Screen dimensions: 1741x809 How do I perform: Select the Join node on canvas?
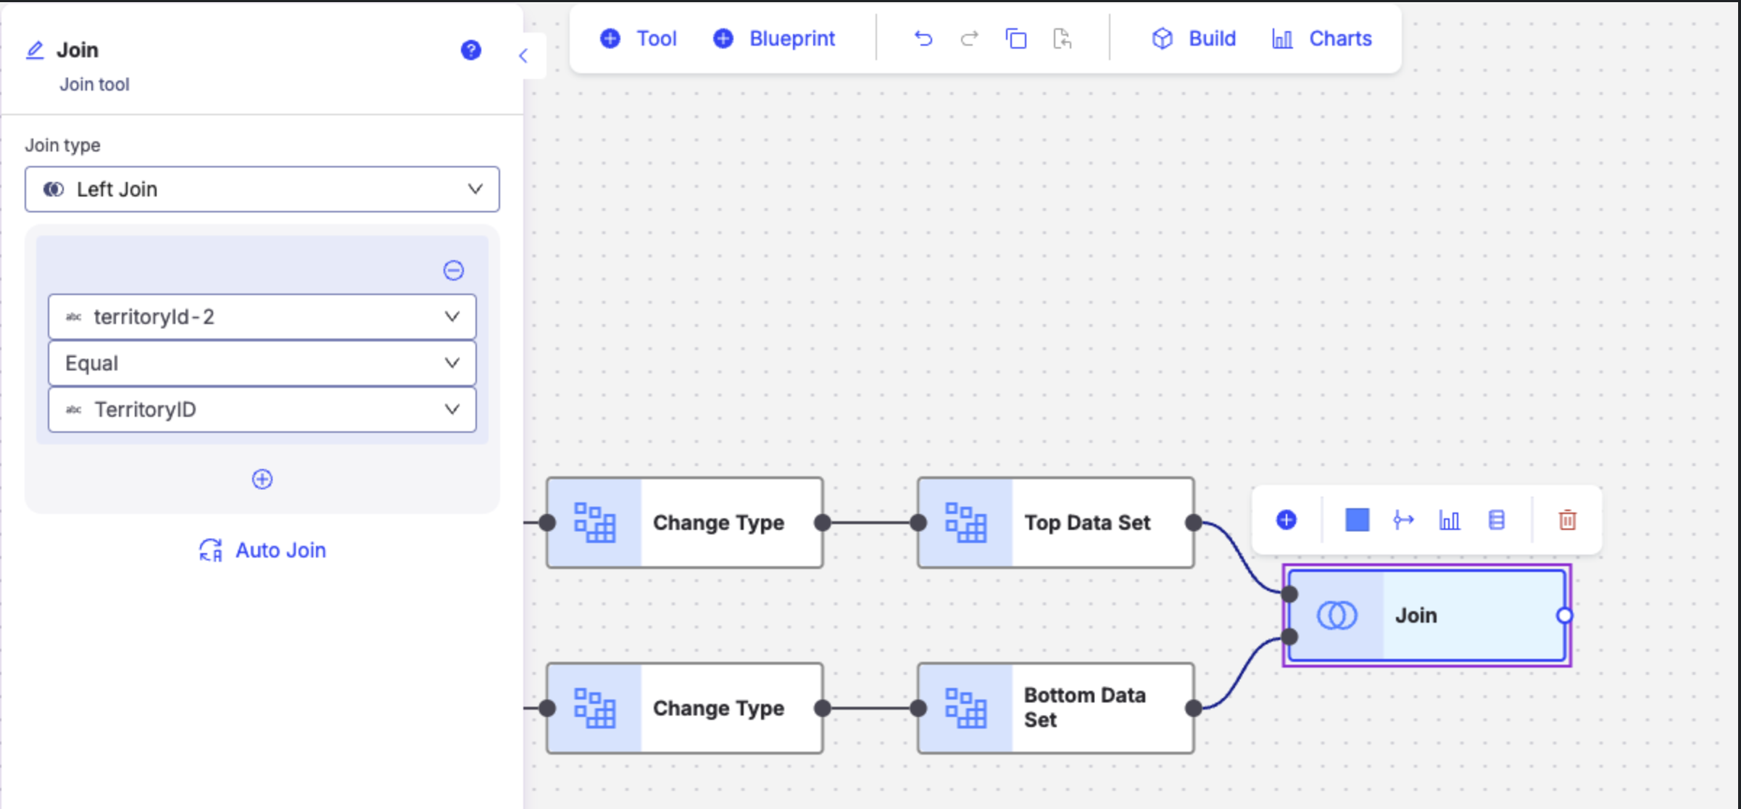1427,615
